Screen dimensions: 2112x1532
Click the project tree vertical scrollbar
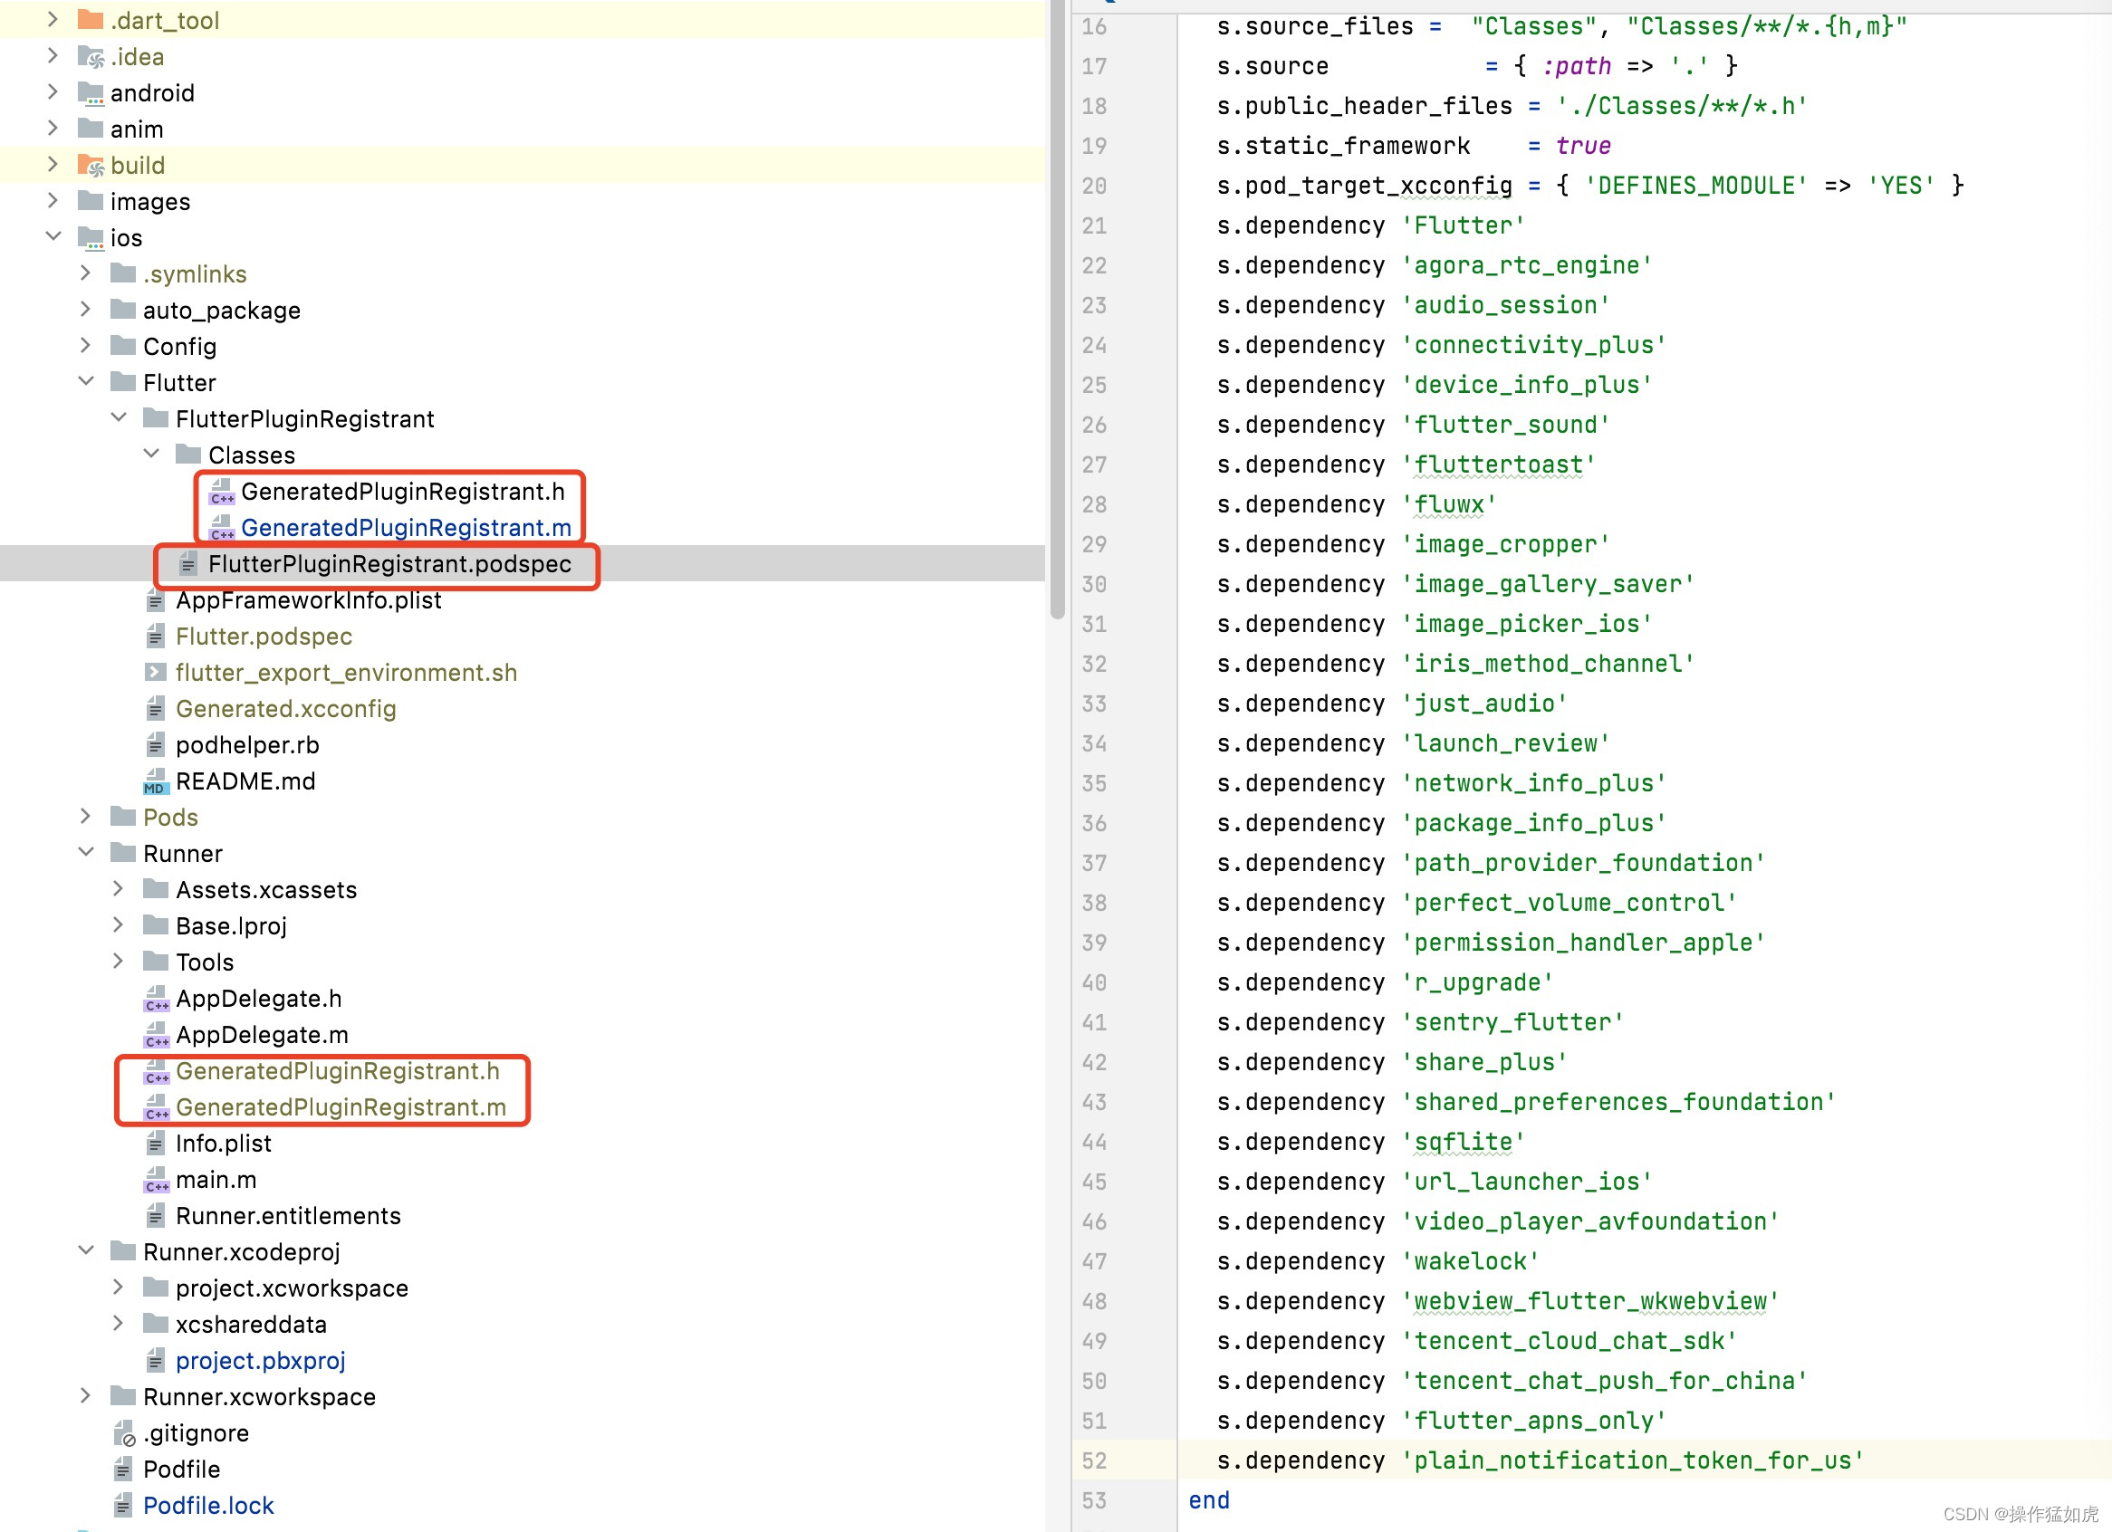click(x=1057, y=307)
